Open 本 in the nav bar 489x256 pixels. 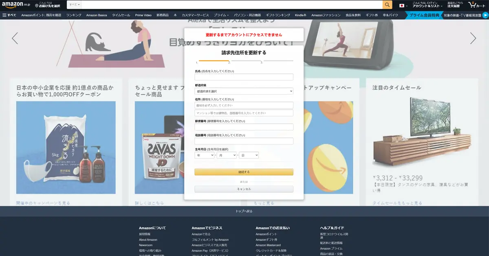(x=175, y=15)
